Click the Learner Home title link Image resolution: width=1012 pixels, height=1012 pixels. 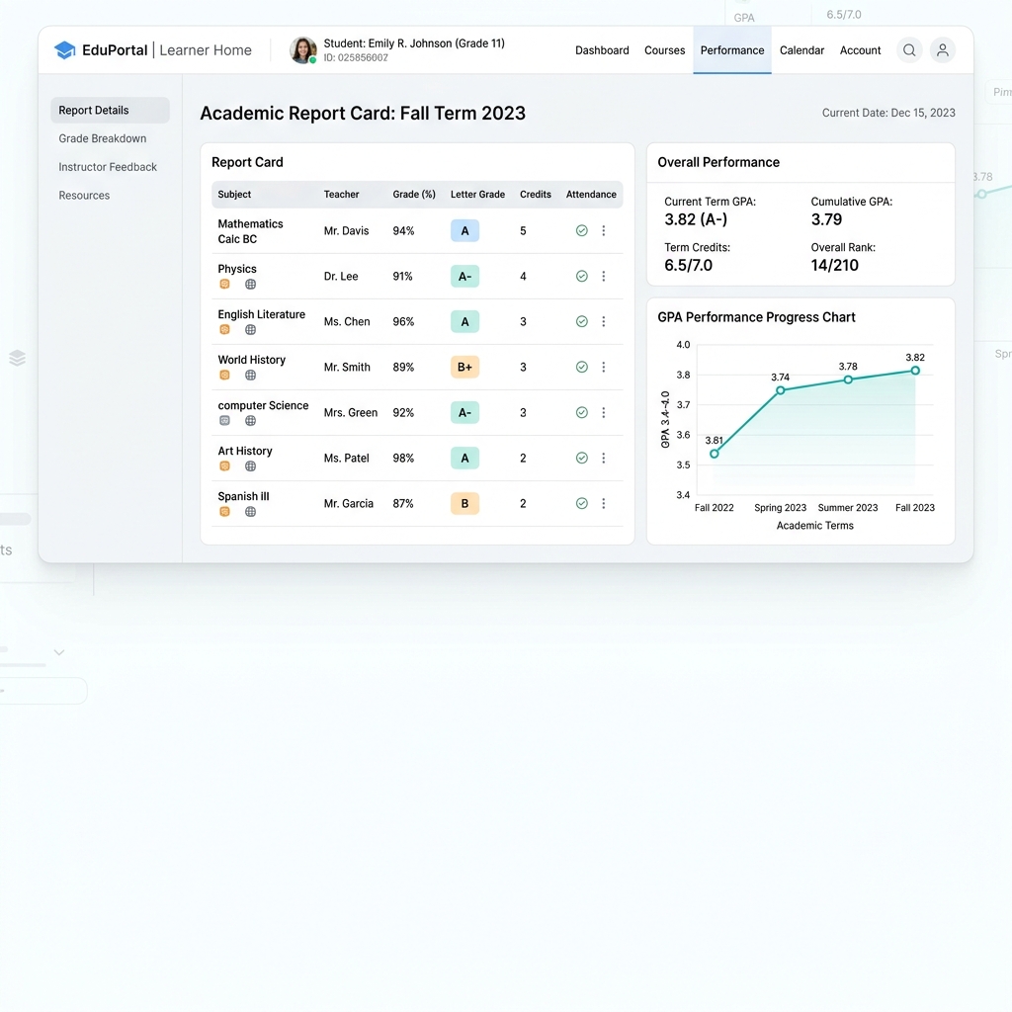[206, 50]
